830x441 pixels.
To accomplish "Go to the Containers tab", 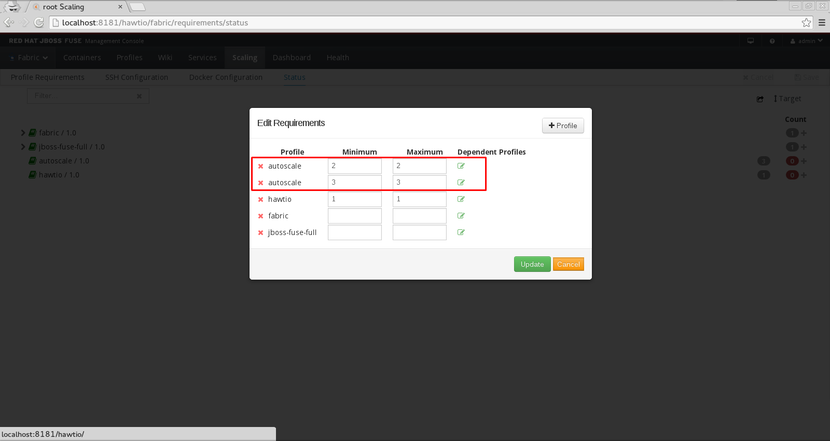I will pos(82,58).
